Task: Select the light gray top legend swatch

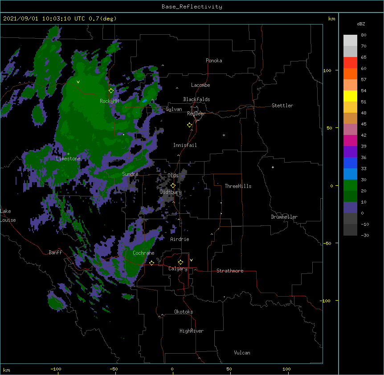Action: pyautogui.click(x=350, y=41)
